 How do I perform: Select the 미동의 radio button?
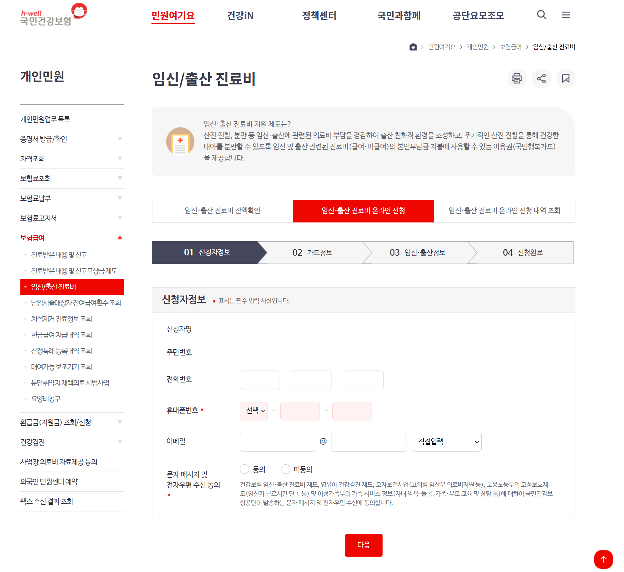[x=285, y=469]
